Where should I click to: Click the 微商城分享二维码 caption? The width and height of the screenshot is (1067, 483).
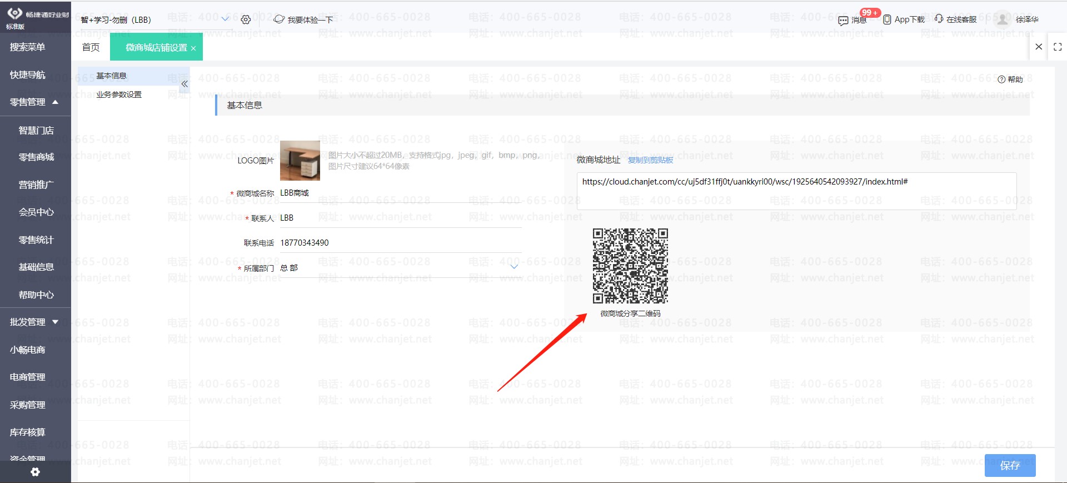630,313
